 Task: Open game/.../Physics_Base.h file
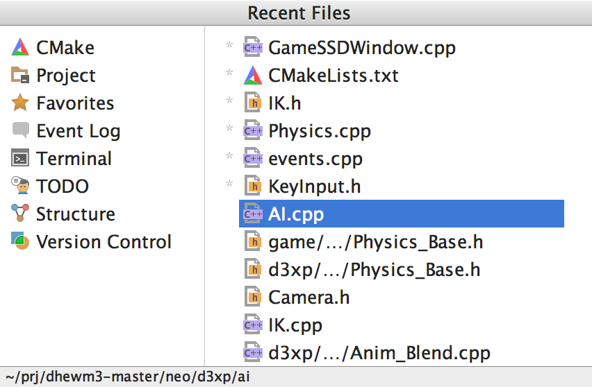pyautogui.click(x=375, y=242)
